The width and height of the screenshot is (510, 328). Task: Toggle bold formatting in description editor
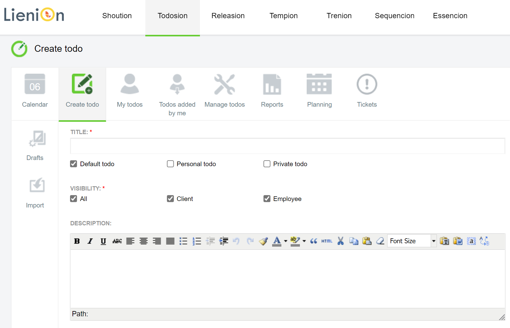(77, 241)
